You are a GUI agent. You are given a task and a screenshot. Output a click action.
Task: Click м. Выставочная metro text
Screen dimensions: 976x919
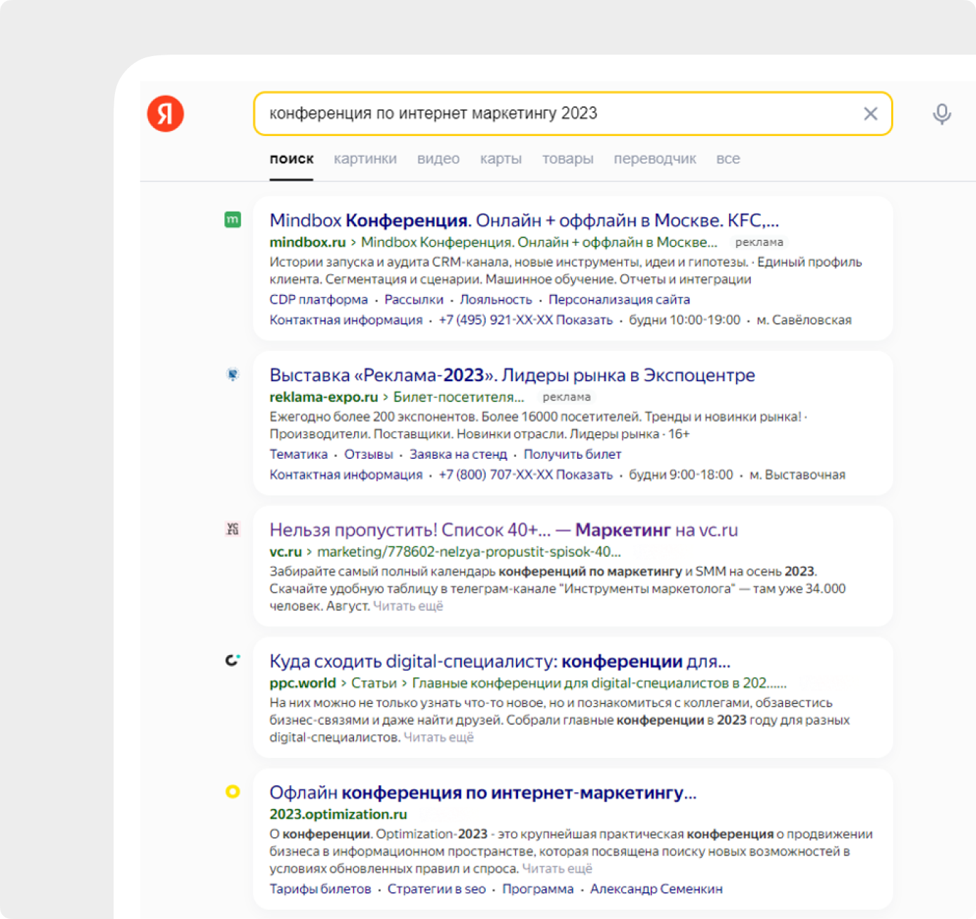[x=798, y=475]
